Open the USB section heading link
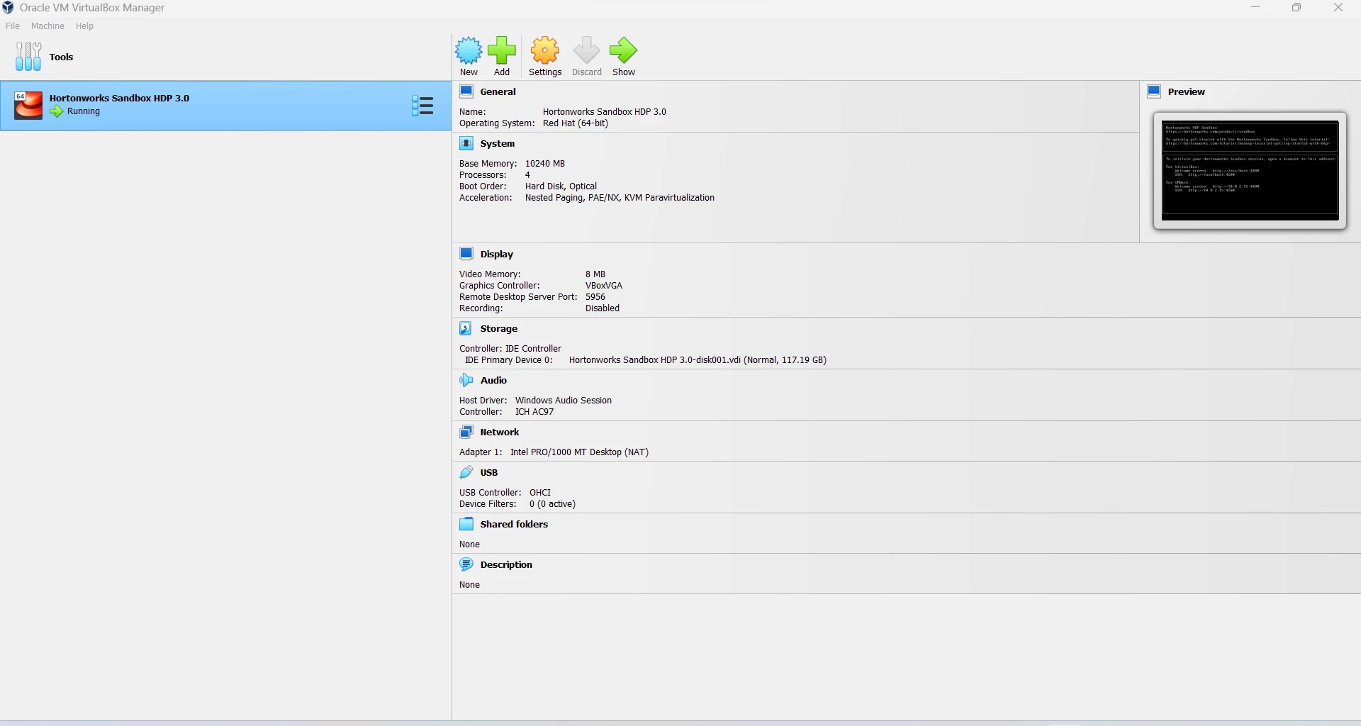 (x=488, y=472)
